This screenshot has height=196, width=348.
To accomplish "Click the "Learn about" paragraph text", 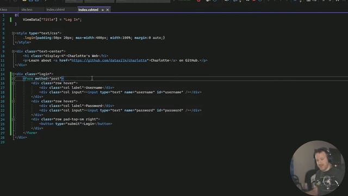I will (x=40, y=60).
